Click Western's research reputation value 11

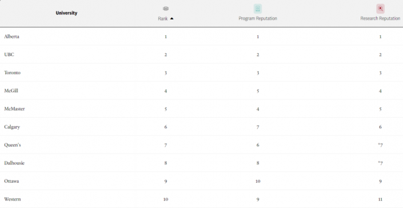(380, 199)
